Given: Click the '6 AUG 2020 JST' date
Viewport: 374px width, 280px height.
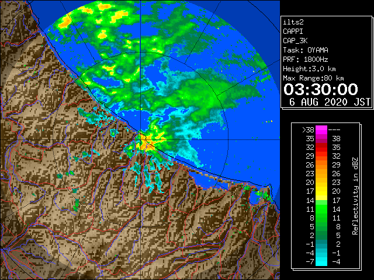Looking at the screenshot, I should pyautogui.click(x=330, y=102).
